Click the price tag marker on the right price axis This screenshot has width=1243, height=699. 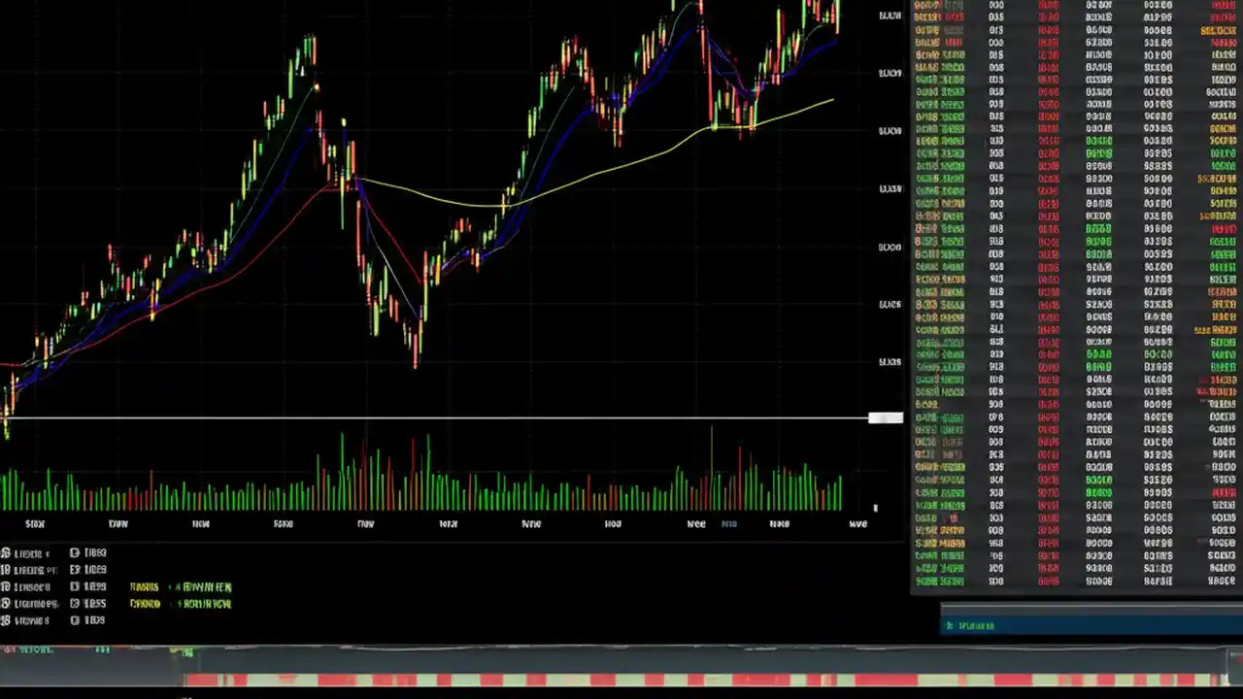[885, 417]
